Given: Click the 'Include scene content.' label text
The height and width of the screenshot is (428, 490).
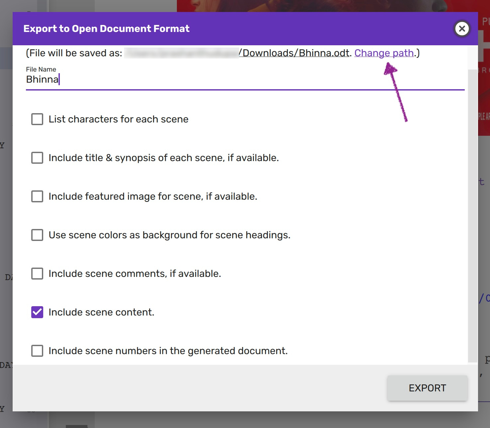Looking at the screenshot, I should (101, 312).
